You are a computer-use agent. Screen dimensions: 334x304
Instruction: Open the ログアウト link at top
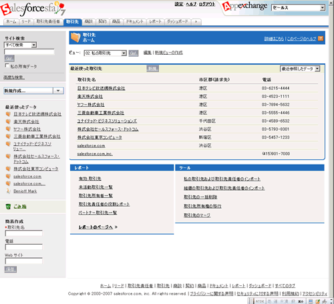pos(207,4)
